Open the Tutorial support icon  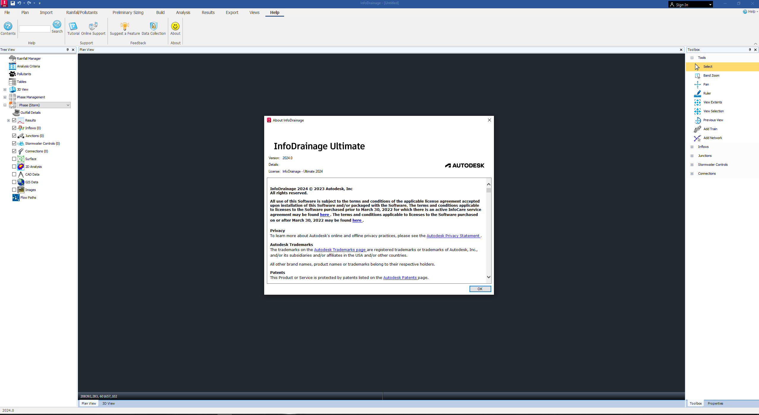(x=73, y=29)
